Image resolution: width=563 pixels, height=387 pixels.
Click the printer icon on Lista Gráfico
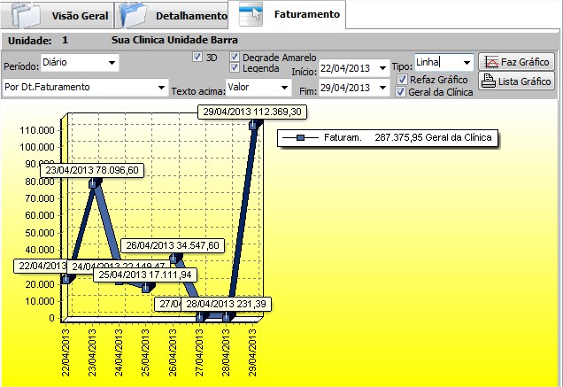click(488, 81)
